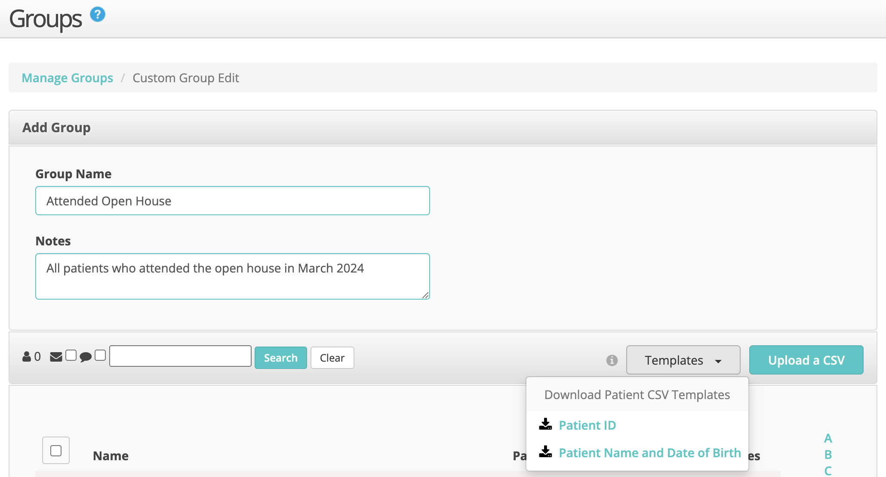This screenshot has height=477, width=886.
Task: Jump to letter B in alphabet index
Action: coord(828,455)
